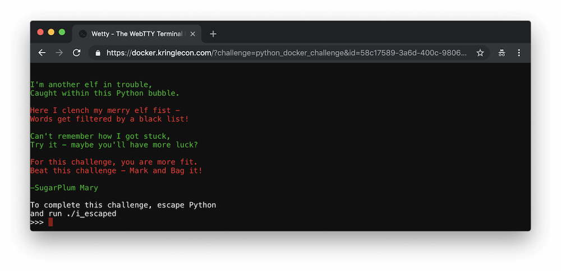
Task: Click the forward navigation arrow
Action: pyautogui.click(x=59, y=53)
